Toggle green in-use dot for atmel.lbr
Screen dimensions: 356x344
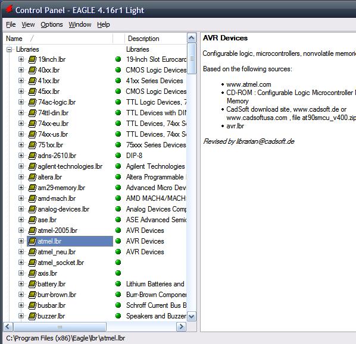pyautogui.click(x=118, y=241)
